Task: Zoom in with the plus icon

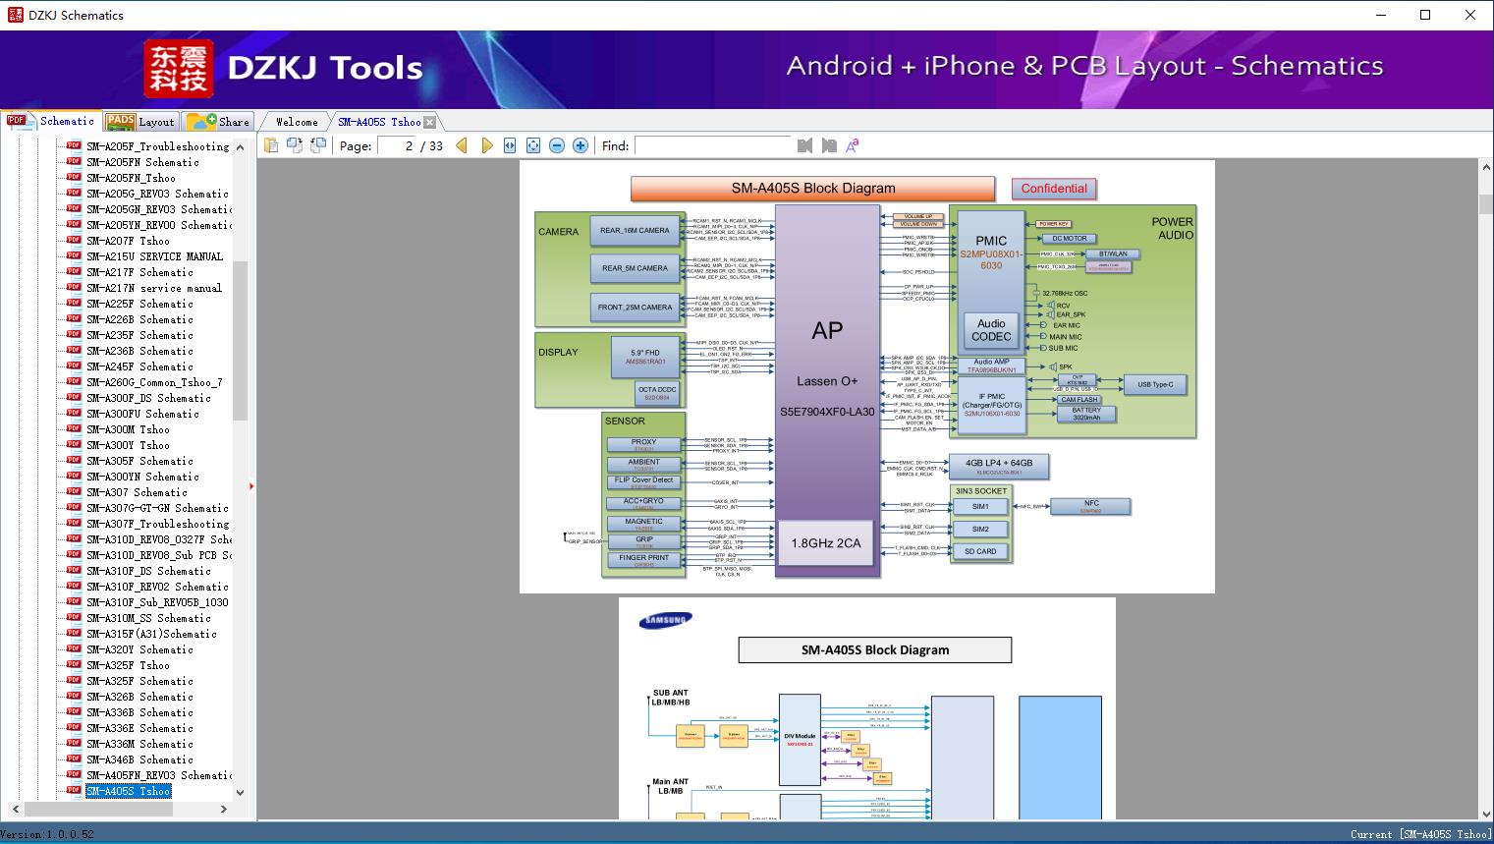Action: [x=581, y=145]
